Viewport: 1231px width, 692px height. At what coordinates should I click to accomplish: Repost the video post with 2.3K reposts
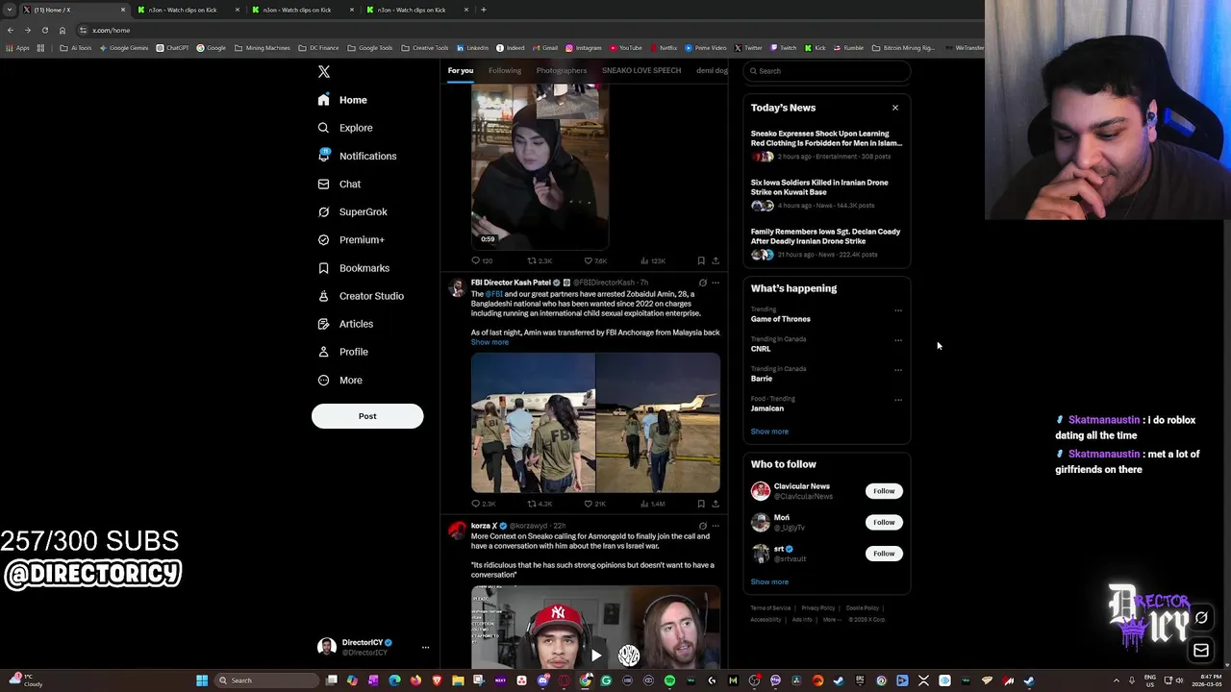pos(540,260)
